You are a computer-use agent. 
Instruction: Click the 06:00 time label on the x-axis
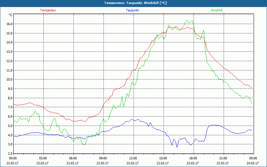[72, 158]
